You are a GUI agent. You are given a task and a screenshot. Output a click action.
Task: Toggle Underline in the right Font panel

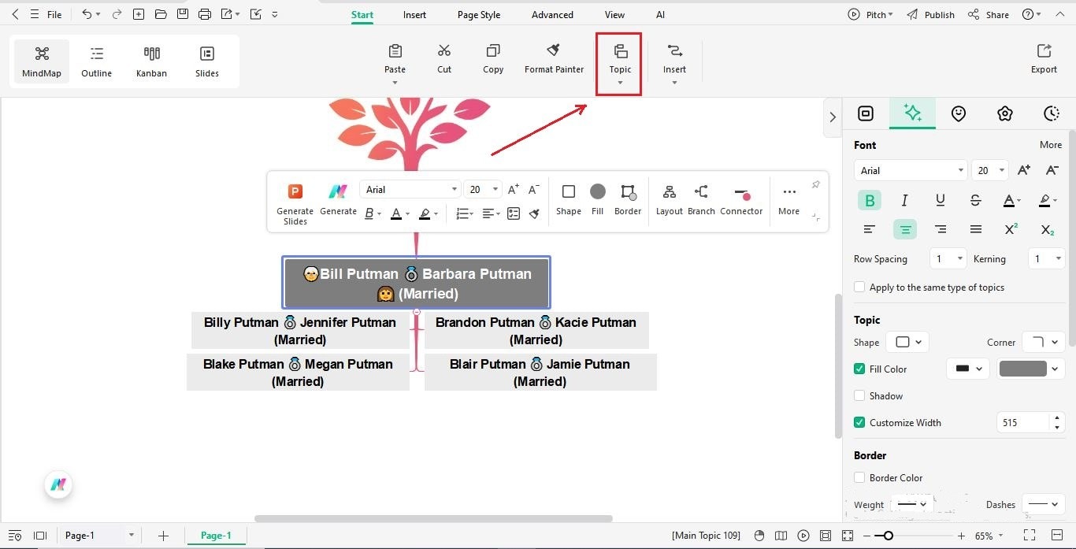pos(941,200)
